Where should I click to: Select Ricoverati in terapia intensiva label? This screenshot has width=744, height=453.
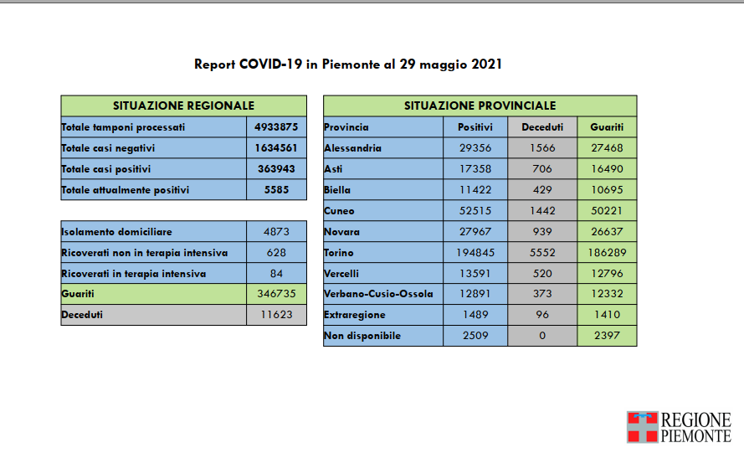[x=134, y=274]
